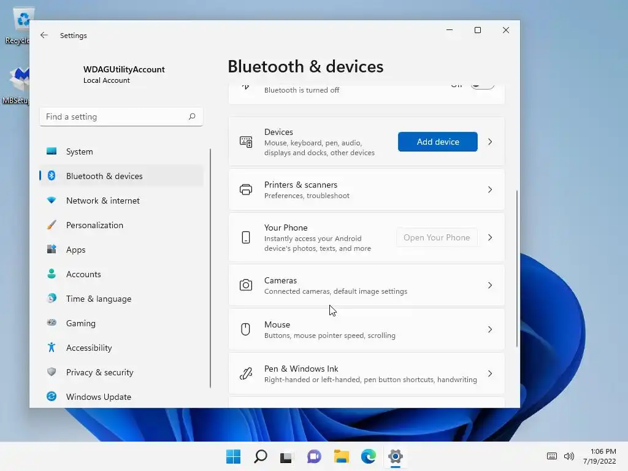
Task: Select System in the sidebar
Action: pyautogui.click(x=121, y=151)
